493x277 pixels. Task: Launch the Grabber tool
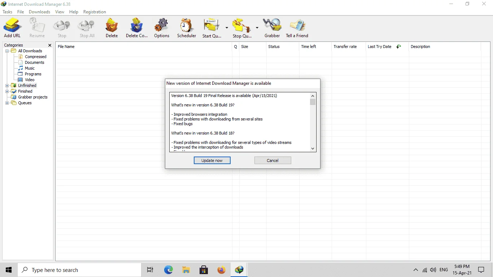[272, 28]
